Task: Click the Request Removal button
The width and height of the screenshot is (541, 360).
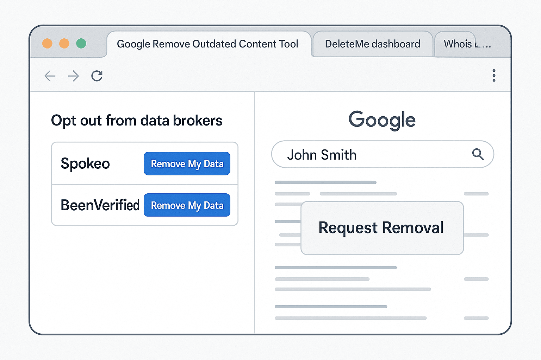Action: [382, 228]
